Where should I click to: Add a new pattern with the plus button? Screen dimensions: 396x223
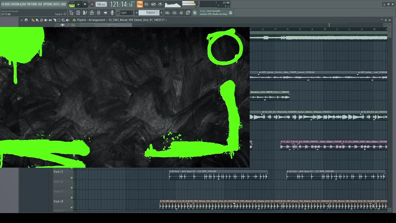pyautogui.click(x=161, y=13)
